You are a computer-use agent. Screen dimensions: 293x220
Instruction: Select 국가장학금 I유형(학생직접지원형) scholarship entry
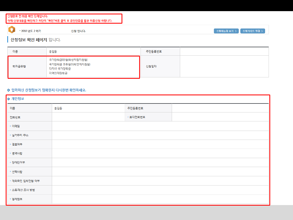coord(68,60)
